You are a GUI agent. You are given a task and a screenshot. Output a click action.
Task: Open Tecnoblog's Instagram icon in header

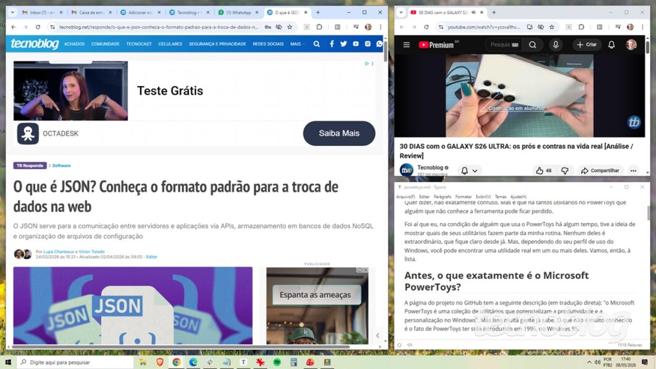368,44
